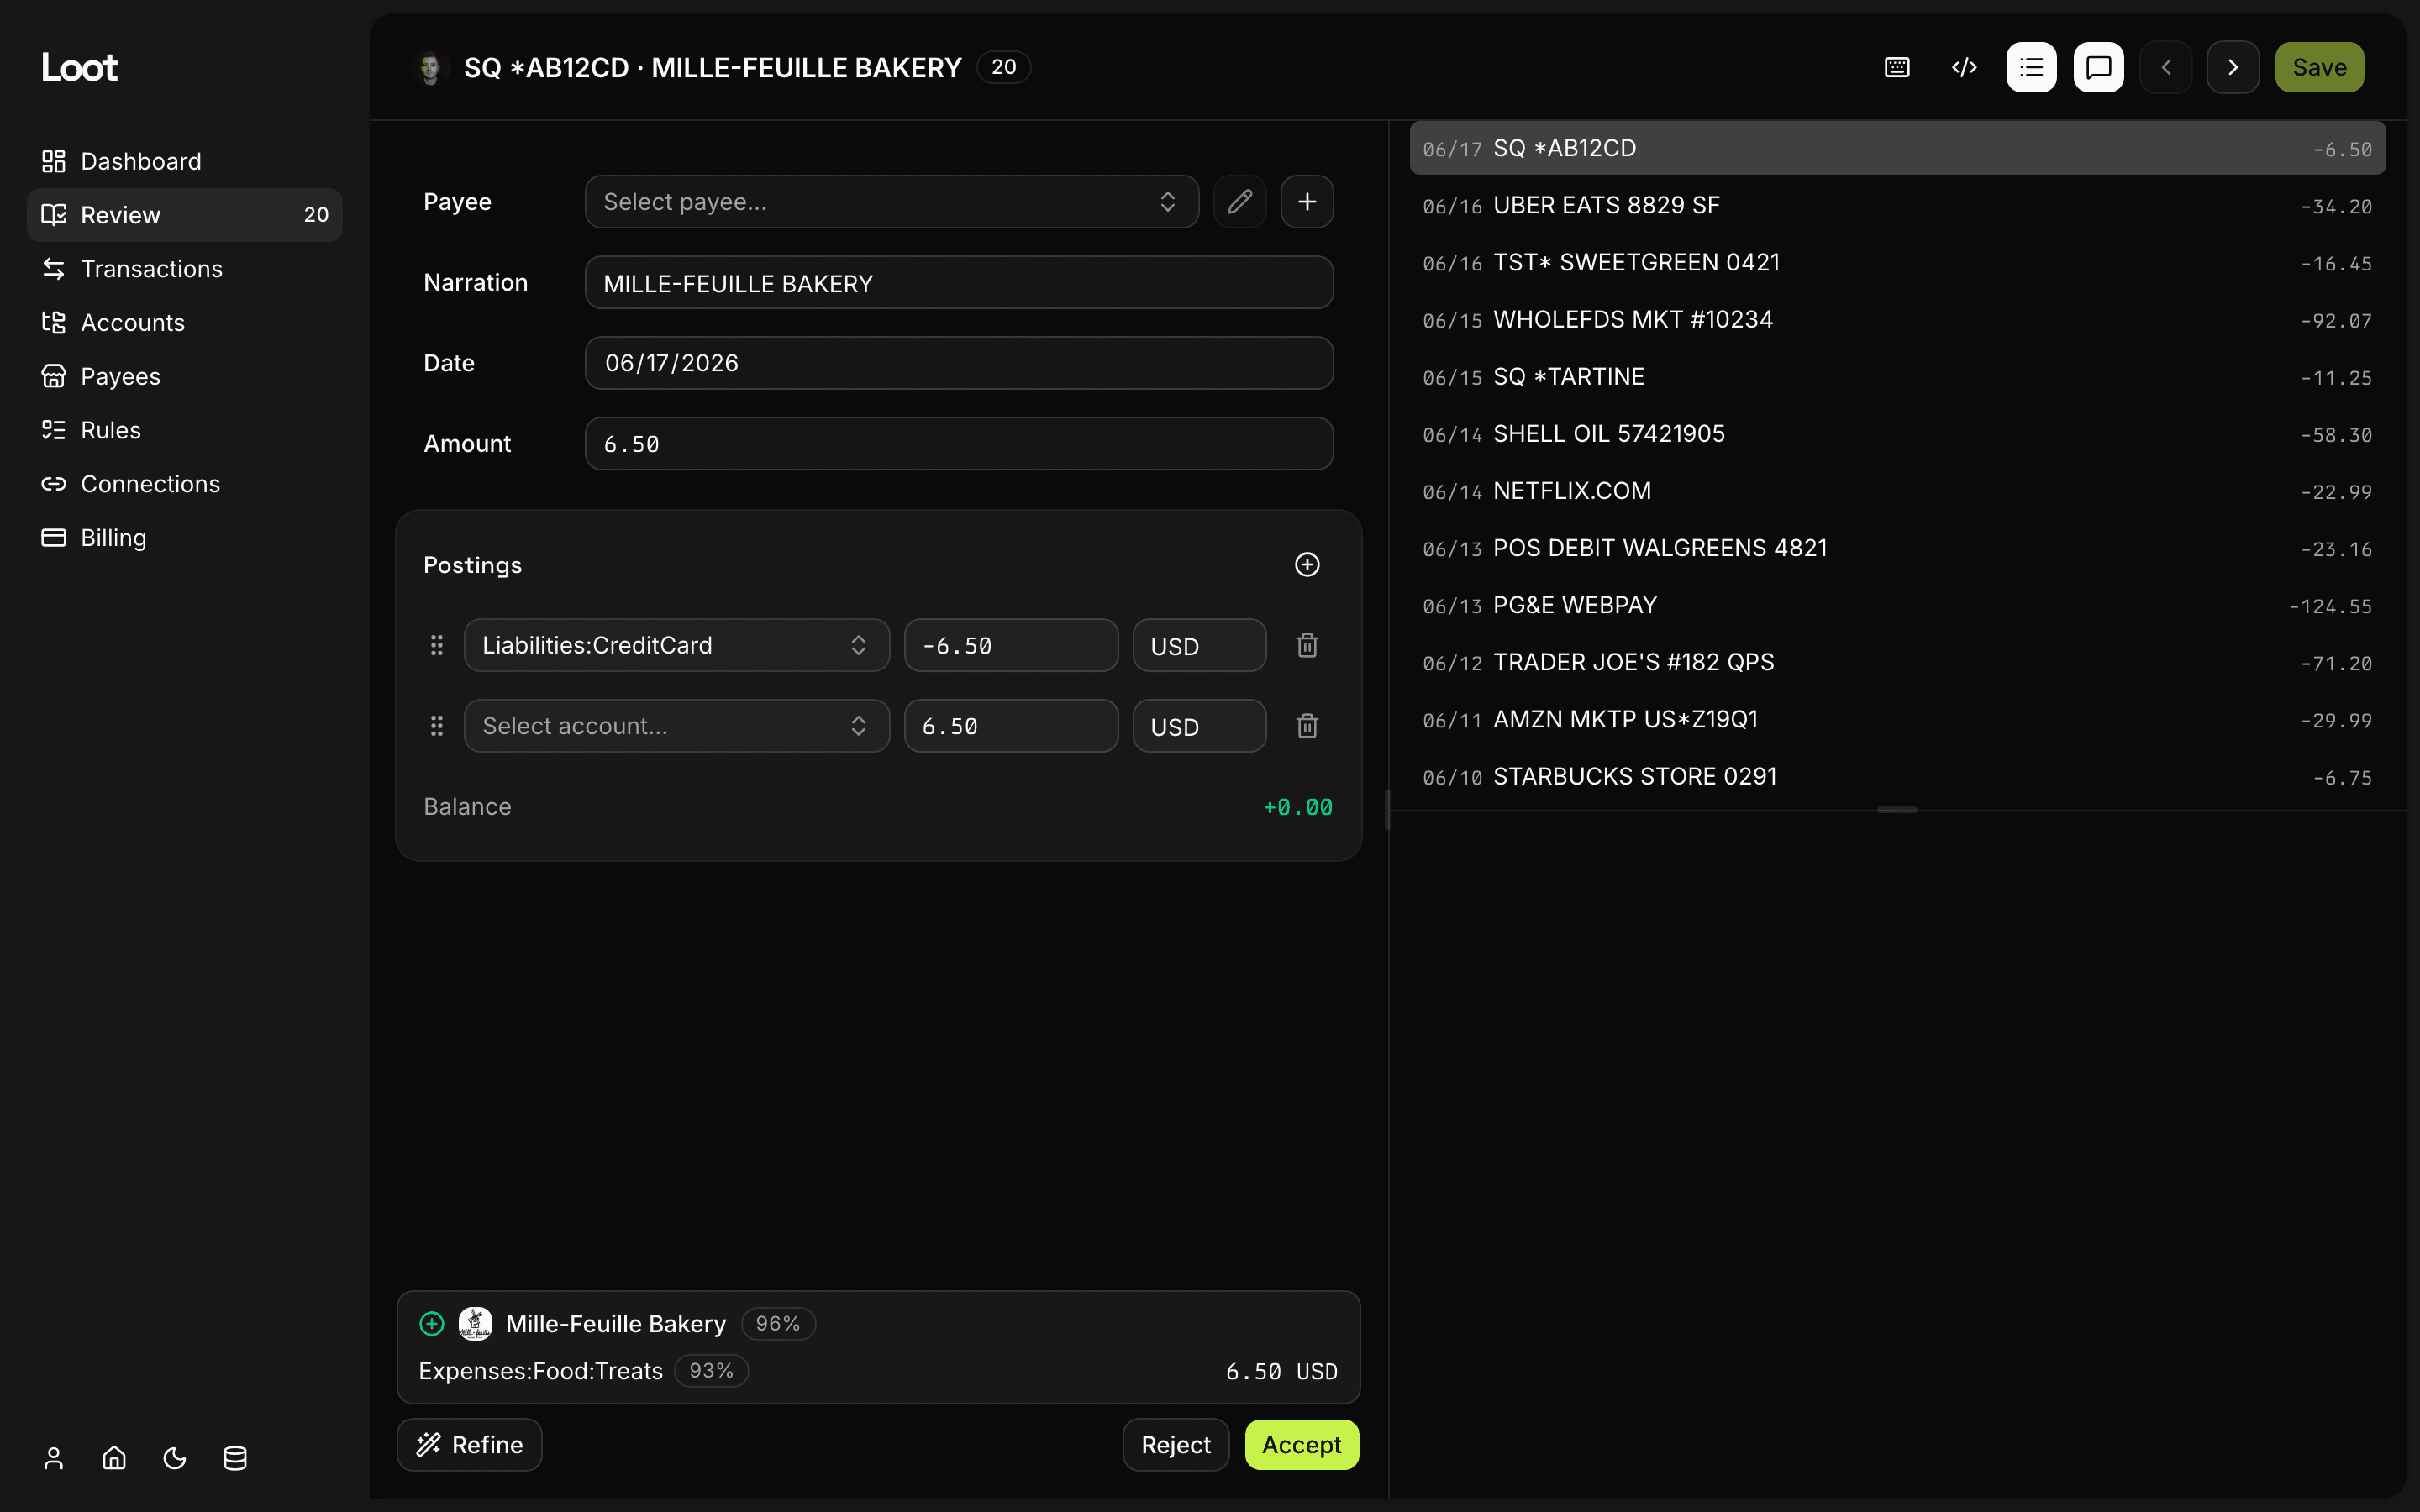2420x1512 pixels.
Task: Open the Select account dropdown
Action: [676, 726]
